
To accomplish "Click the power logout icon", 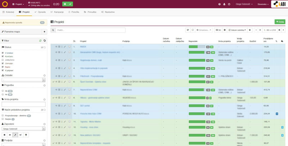I will [229, 4].
